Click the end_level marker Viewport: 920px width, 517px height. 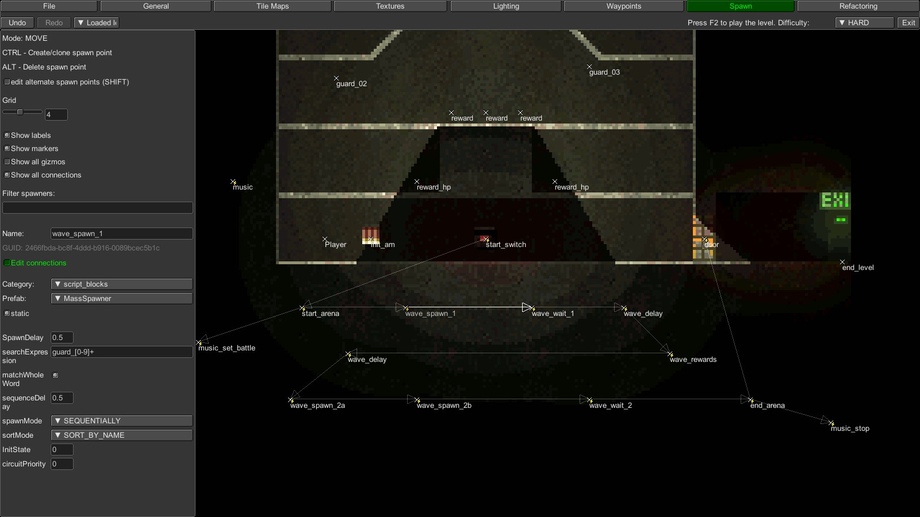(841, 261)
